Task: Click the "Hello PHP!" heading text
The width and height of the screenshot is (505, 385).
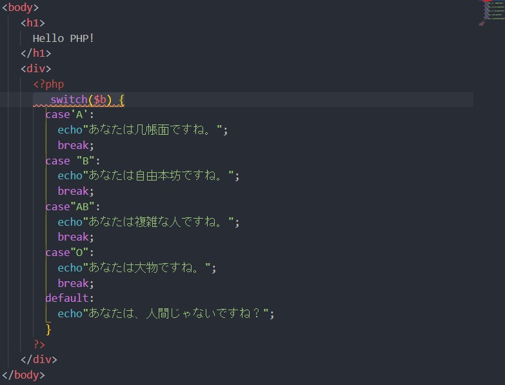Action: coord(63,38)
